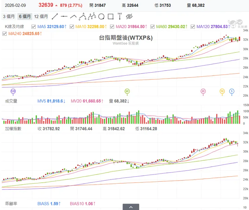Click the high price 高 32644

tap(130, 5)
